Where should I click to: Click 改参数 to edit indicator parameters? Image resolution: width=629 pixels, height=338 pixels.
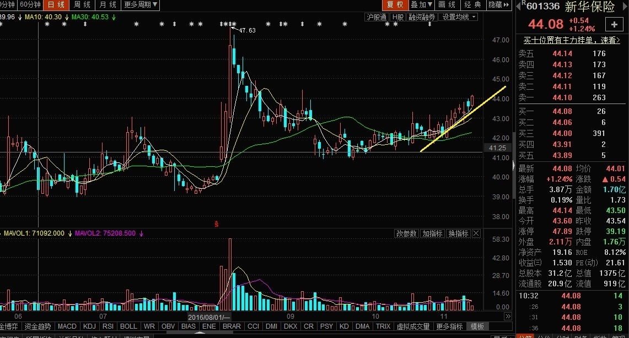406,233
